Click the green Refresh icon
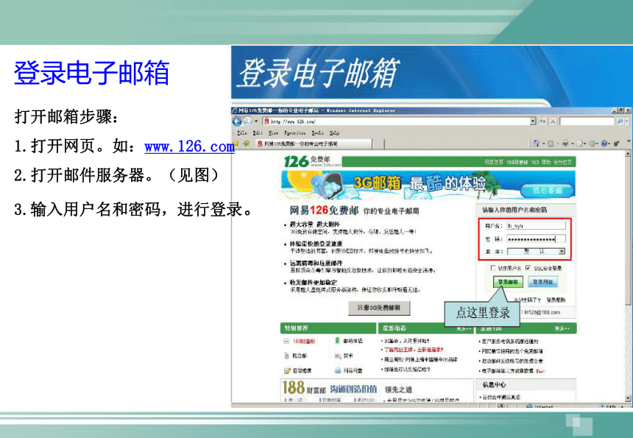The width and height of the screenshot is (633, 438). 543,121
